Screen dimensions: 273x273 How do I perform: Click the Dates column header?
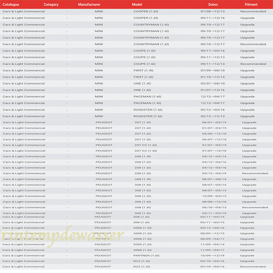coord(213,4)
